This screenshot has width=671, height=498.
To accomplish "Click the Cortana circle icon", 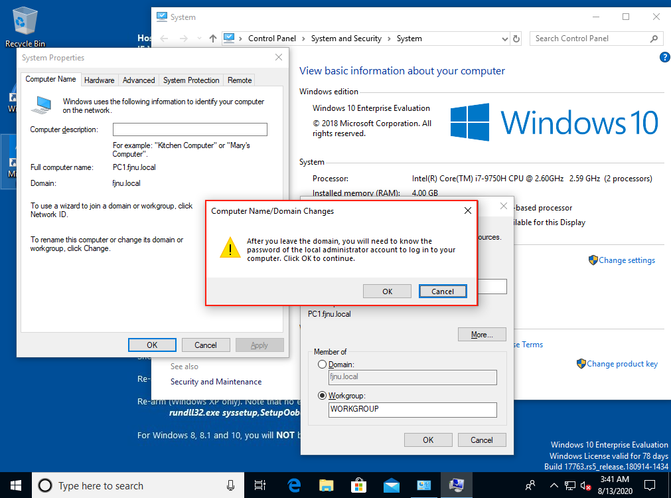I will pos(45,485).
